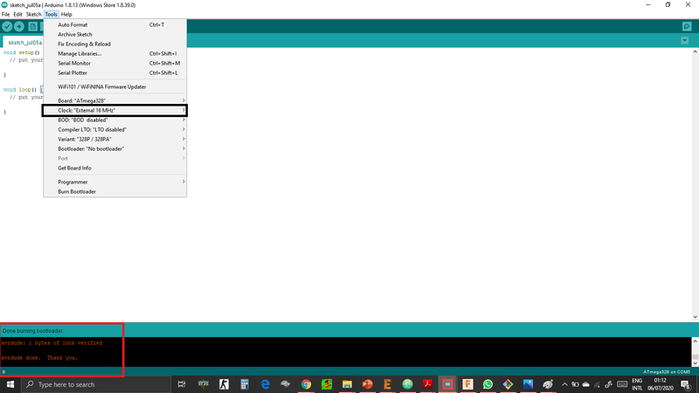699x393 pixels.
Task: Click the editor vertical scrollbar up arrow
Action: point(695,52)
